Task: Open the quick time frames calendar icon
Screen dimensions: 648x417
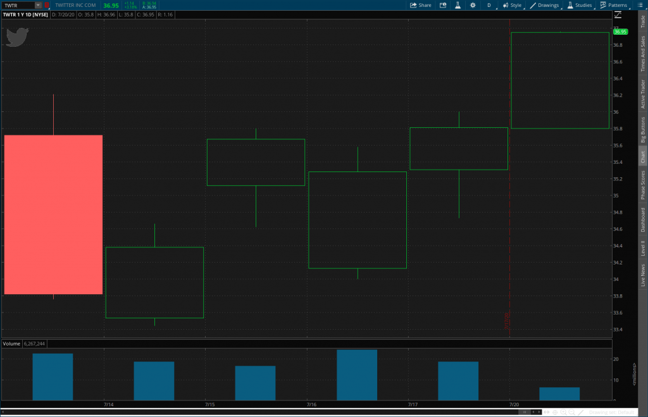Action: [442, 5]
